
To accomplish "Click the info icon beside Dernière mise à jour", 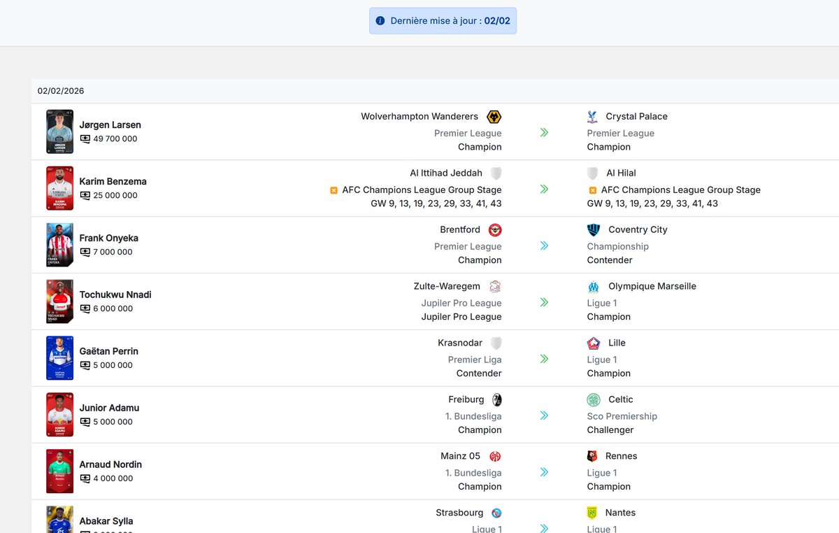I will [380, 21].
